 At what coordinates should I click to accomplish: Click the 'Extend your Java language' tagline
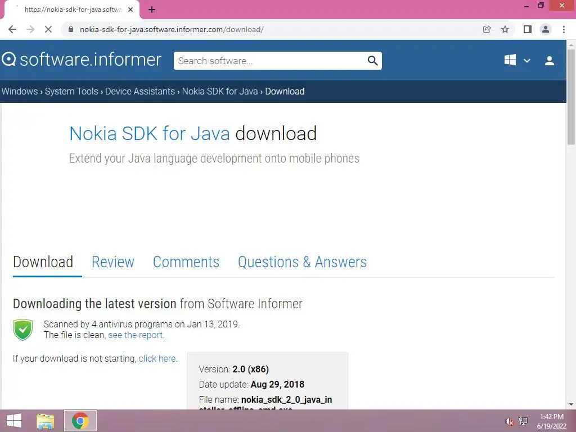point(214,158)
